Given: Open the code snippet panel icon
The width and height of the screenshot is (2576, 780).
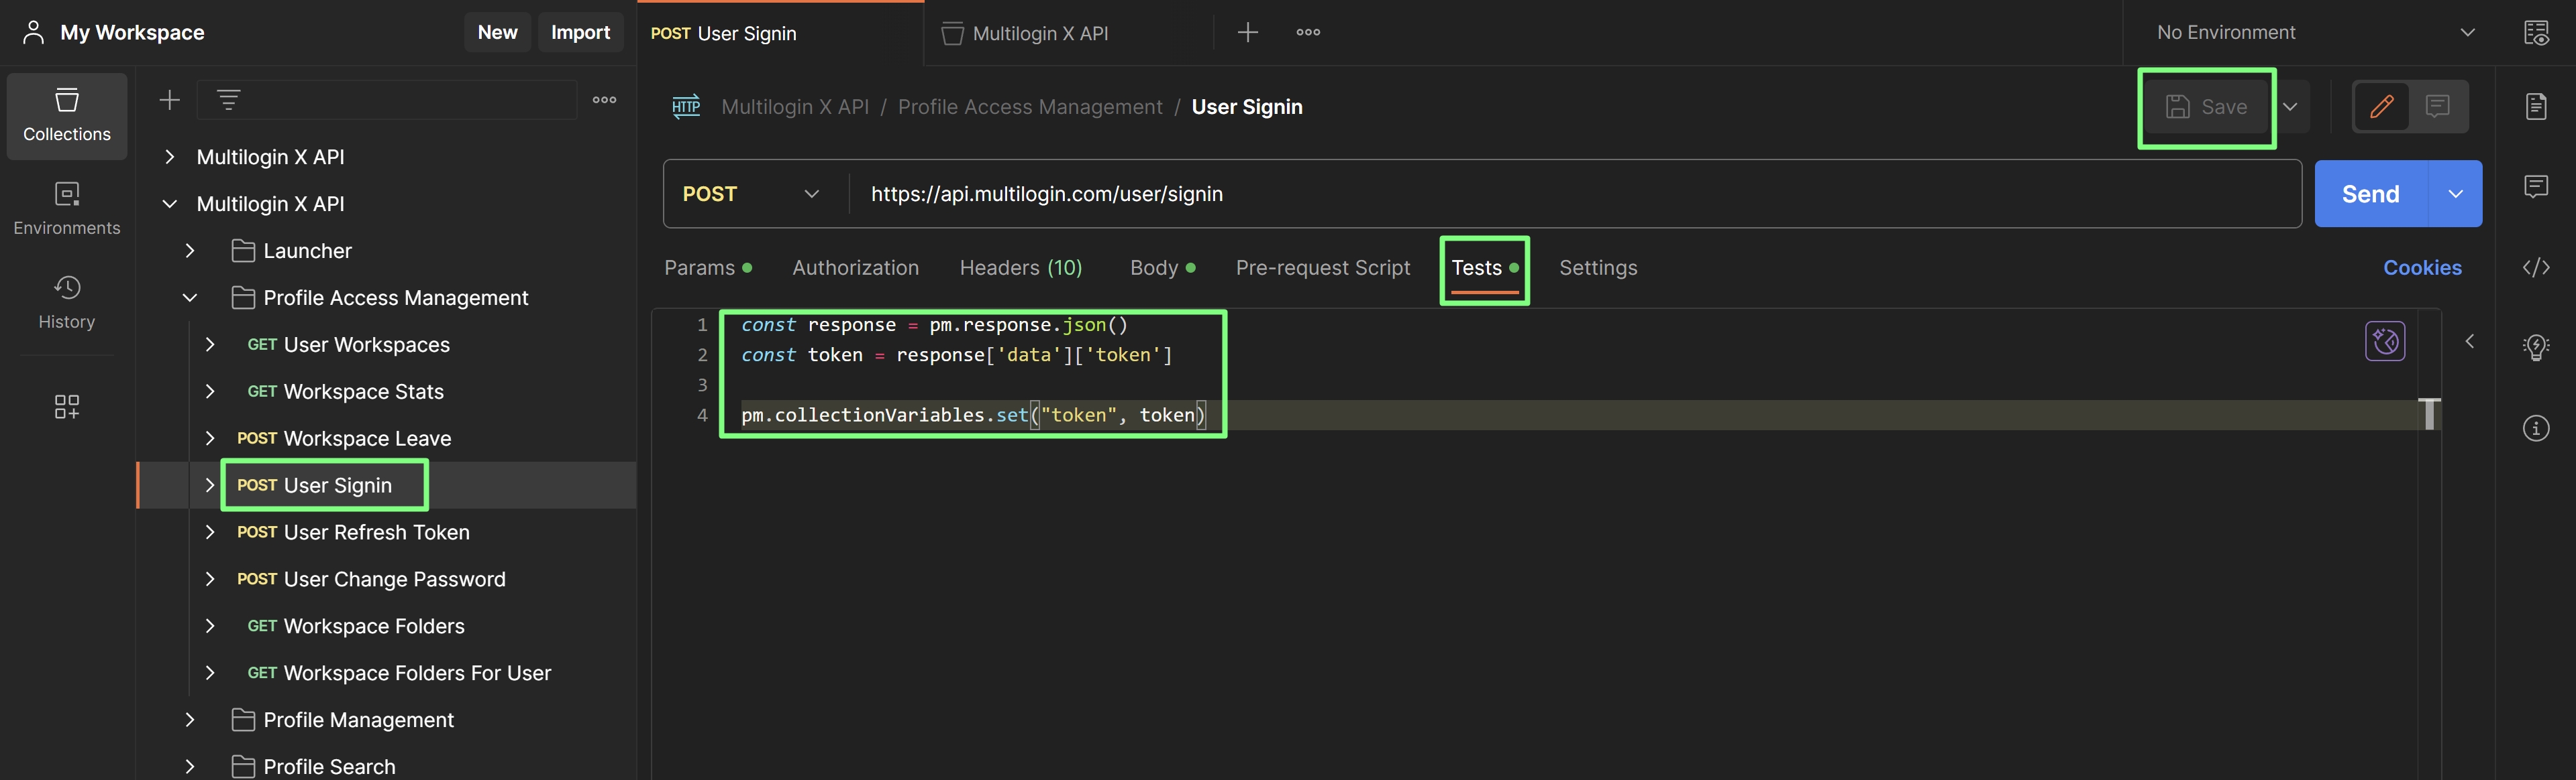Looking at the screenshot, I should coord(2536,267).
